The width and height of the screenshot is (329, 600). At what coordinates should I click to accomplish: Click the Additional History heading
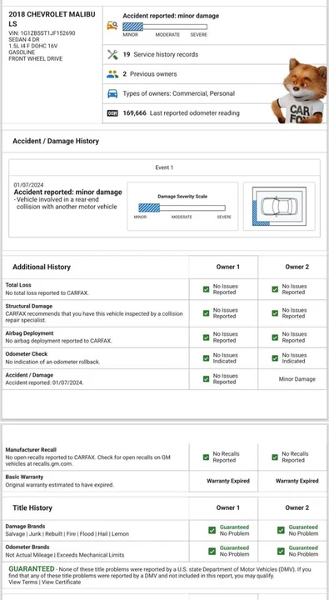click(42, 267)
